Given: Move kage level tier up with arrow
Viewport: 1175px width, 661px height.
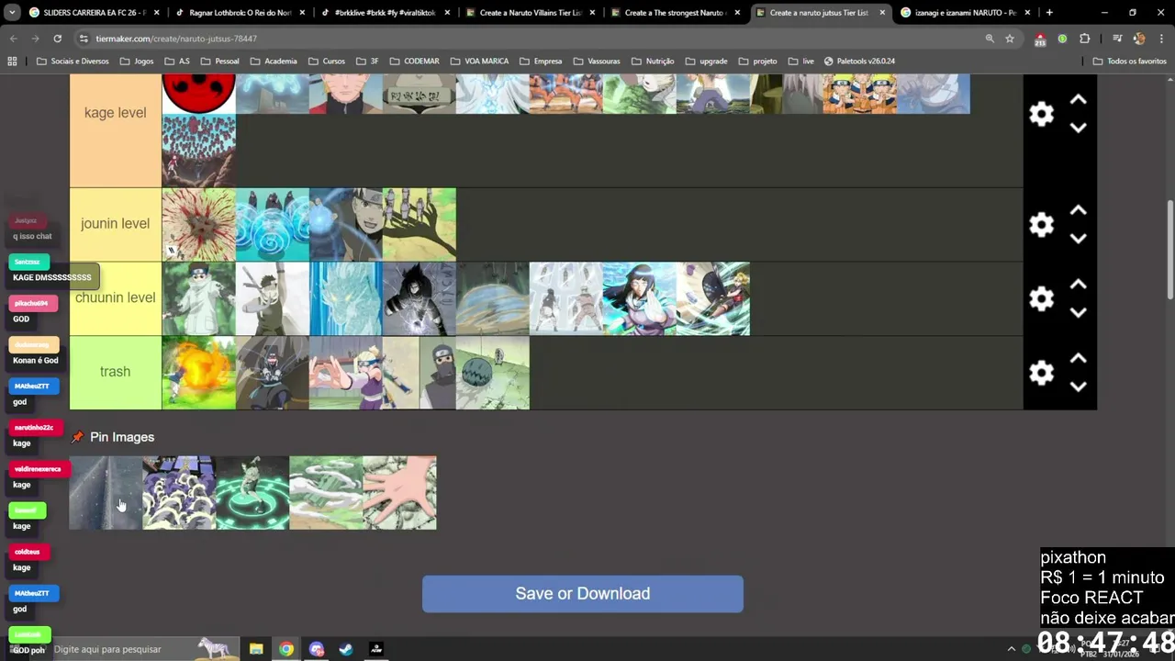Looking at the screenshot, I should coord(1079,99).
